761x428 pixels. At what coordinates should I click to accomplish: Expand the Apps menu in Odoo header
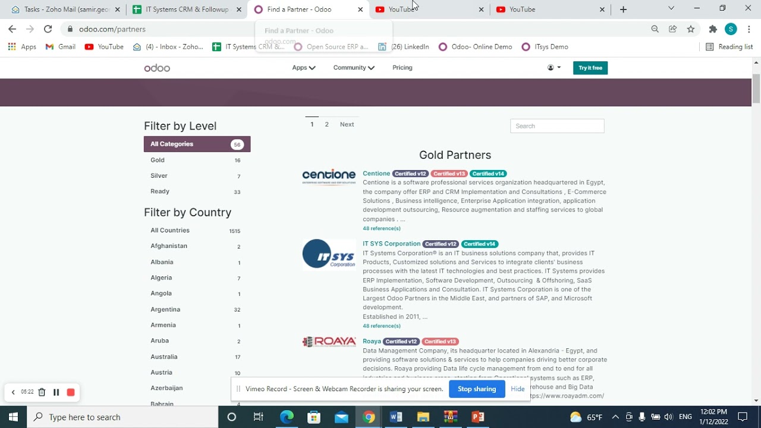(304, 68)
